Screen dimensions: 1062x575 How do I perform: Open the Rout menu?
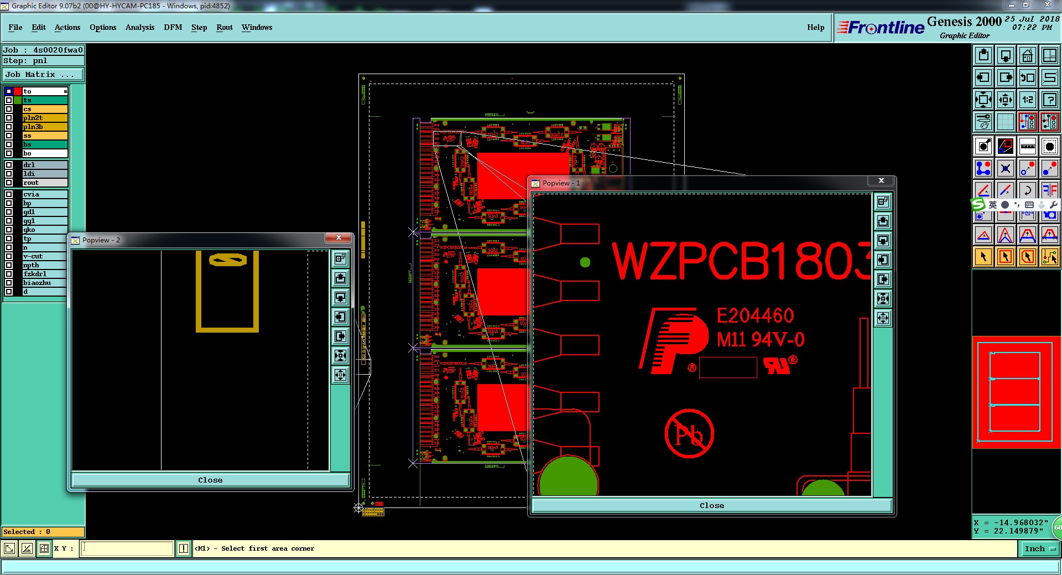(225, 27)
